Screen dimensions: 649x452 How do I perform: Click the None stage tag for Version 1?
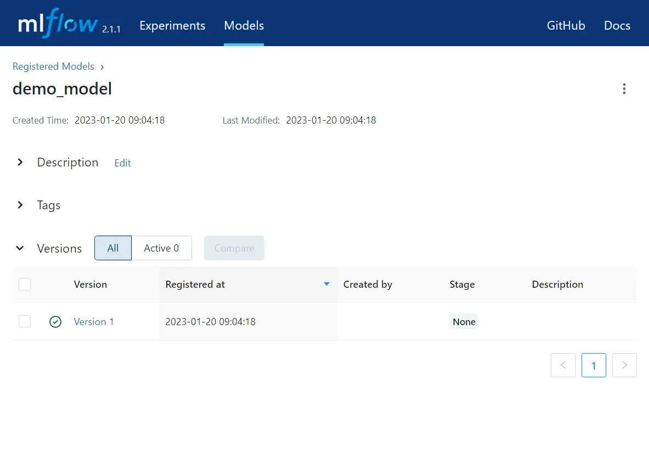(464, 321)
